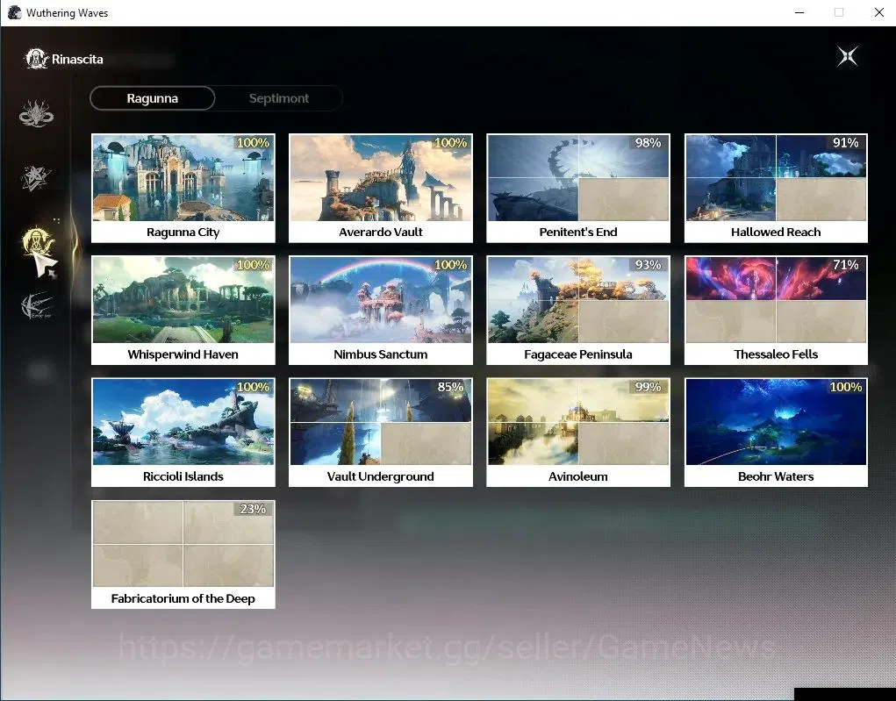
Task: Open Hallowed Reach thumbnail
Action: tap(776, 178)
